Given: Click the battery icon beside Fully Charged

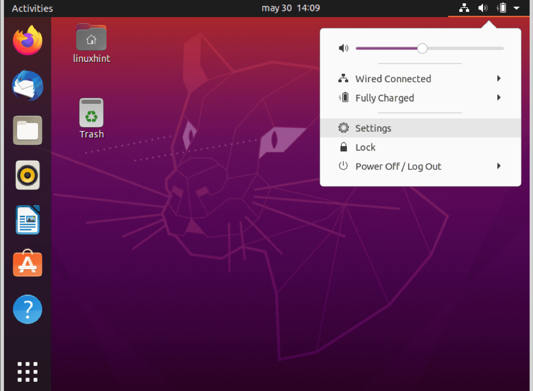Looking at the screenshot, I should pyautogui.click(x=343, y=98).
